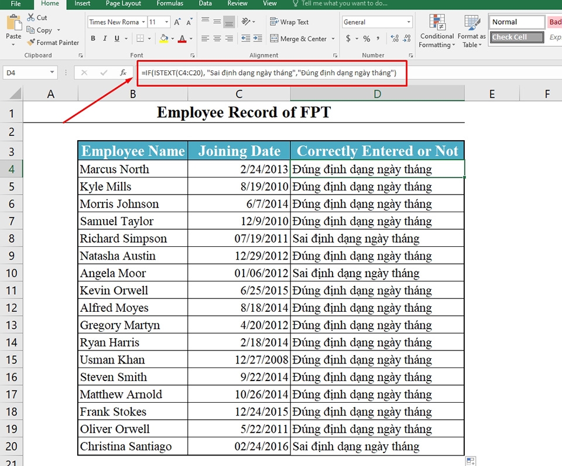
Task: Open the Fill Color swatch picker
Action: pos(172,38)
